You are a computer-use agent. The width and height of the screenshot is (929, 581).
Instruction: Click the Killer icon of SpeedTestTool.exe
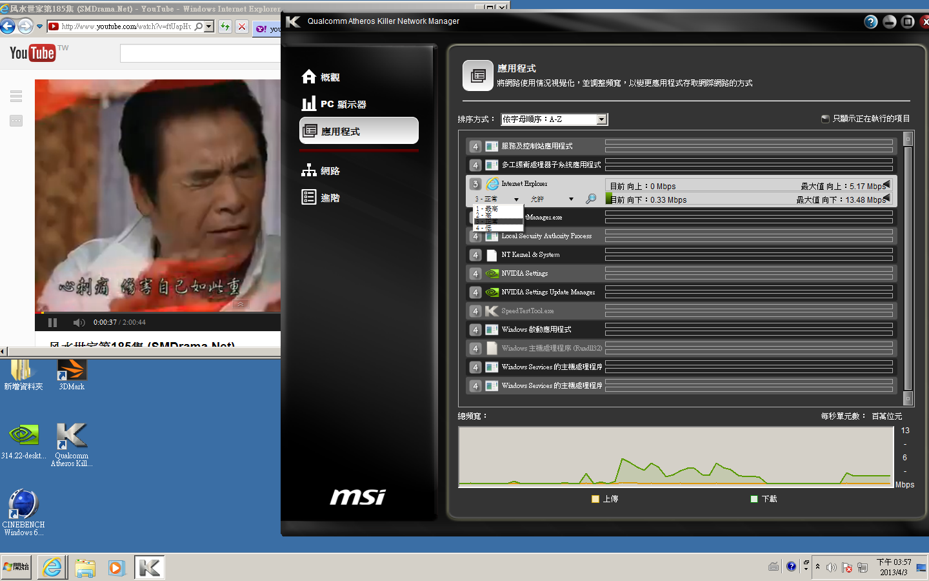pyautogui.click(x=492, y=311)
